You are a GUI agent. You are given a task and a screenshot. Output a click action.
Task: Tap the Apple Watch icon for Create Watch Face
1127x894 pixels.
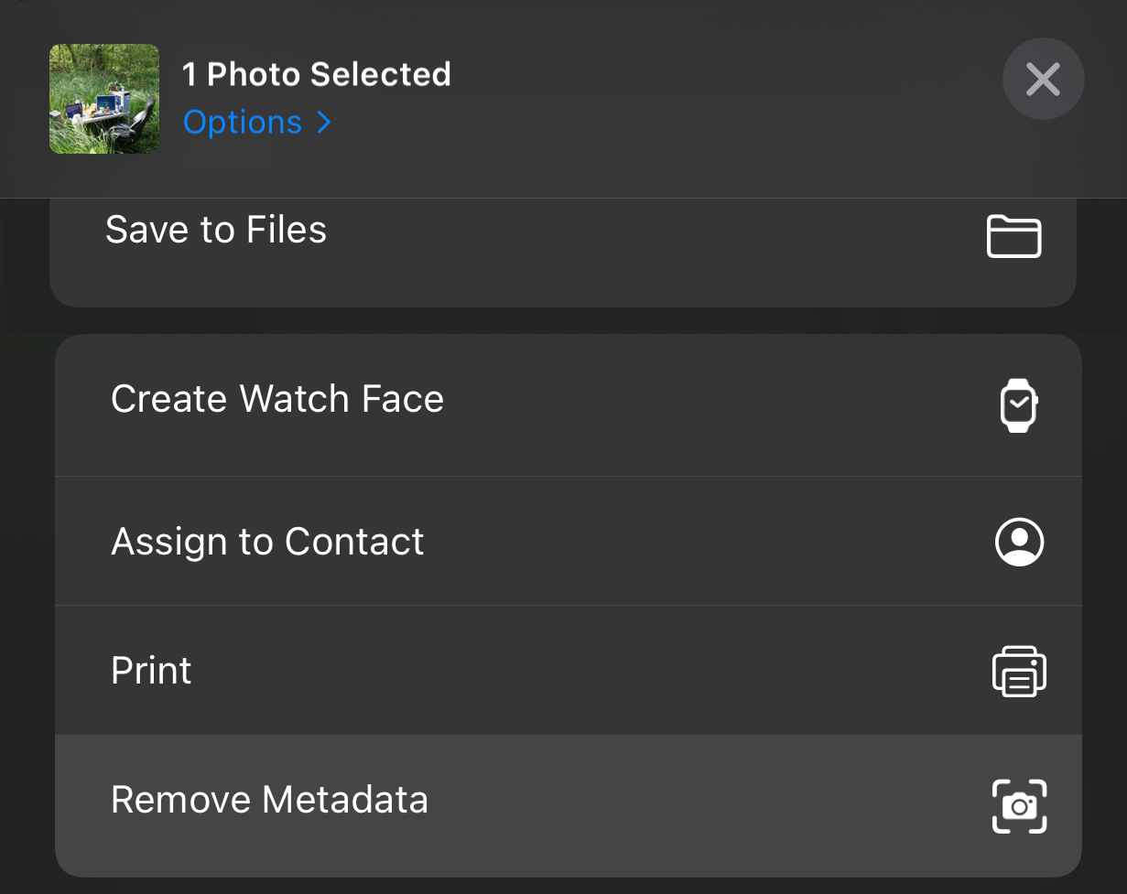[x=1019, y=404]
